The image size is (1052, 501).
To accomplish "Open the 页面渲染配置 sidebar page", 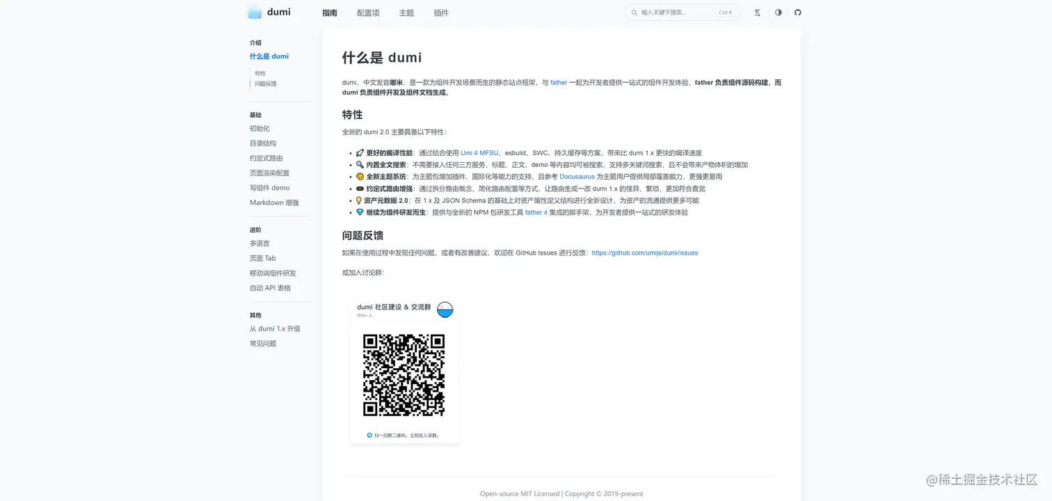I will click(x=269, y=173).
